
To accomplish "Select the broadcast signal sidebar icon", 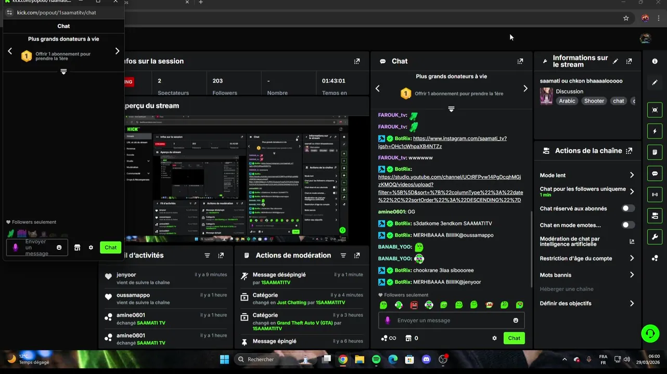I will [655, 195].
